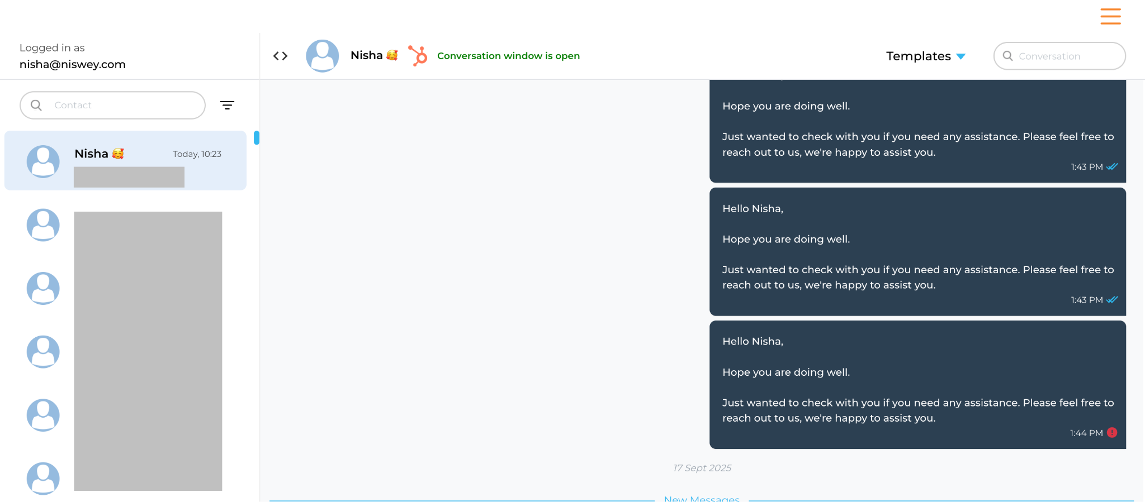Click the 'Logged in as' label
This screenshot has height=502, width=1145.
tap(52, 48)
